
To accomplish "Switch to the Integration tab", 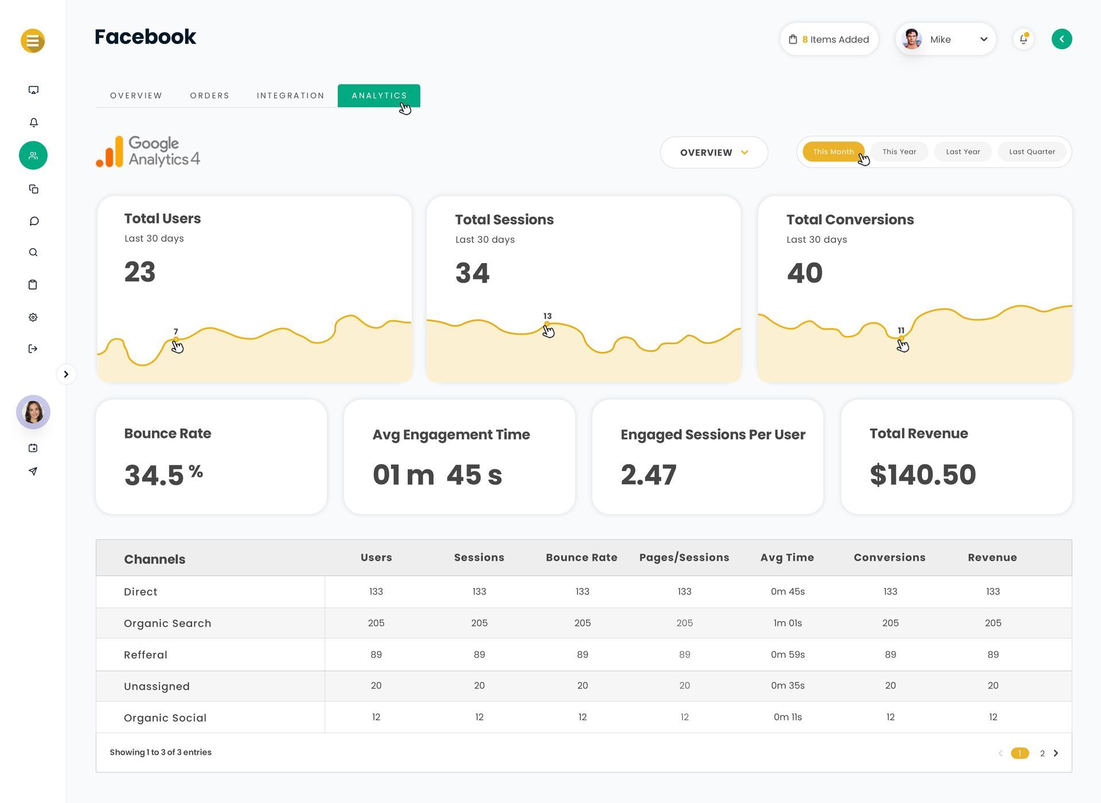I will tap(290, 96).
